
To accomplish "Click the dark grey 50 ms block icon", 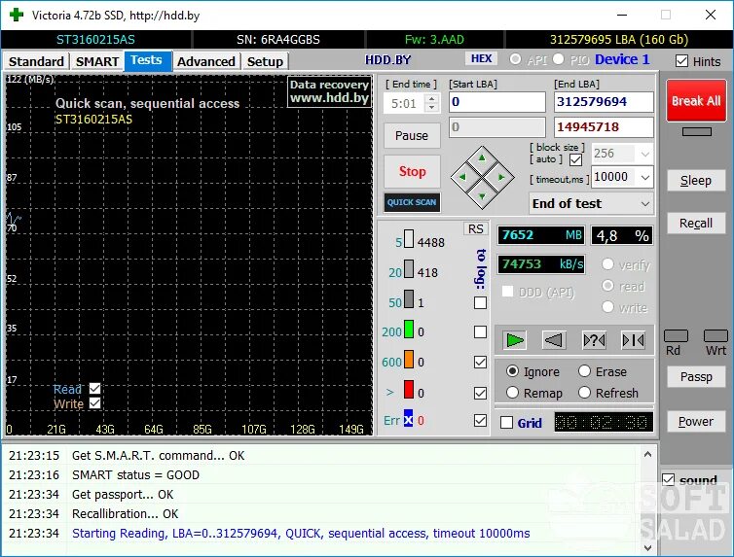I will pyautogui.click(x=409, y=299).
